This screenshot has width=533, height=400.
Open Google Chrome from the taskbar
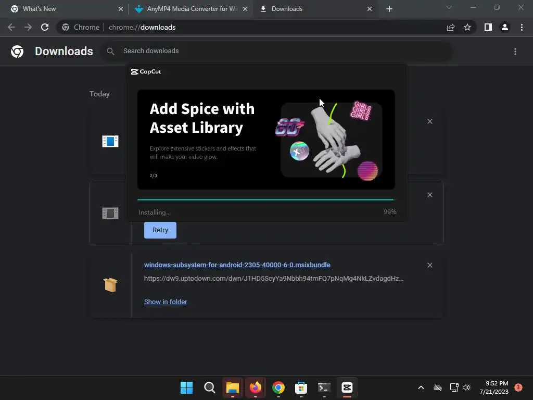(x=278, y=387)
